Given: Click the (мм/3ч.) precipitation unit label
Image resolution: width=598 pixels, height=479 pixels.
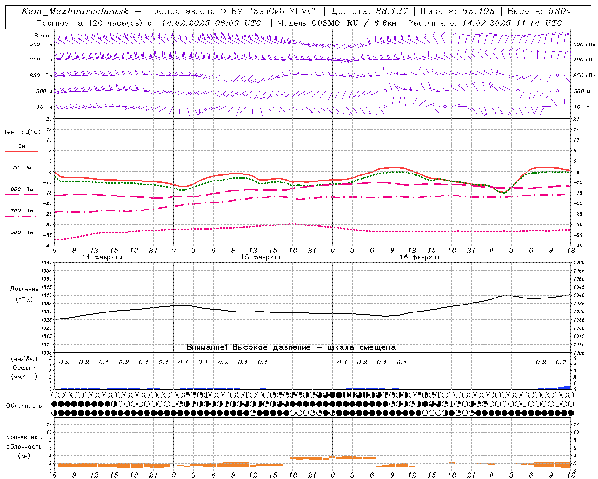Looking at the screenshot, I should (x=24, y=359).
